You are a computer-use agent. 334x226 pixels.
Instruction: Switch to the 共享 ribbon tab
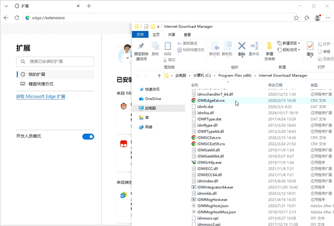[171, 35]
